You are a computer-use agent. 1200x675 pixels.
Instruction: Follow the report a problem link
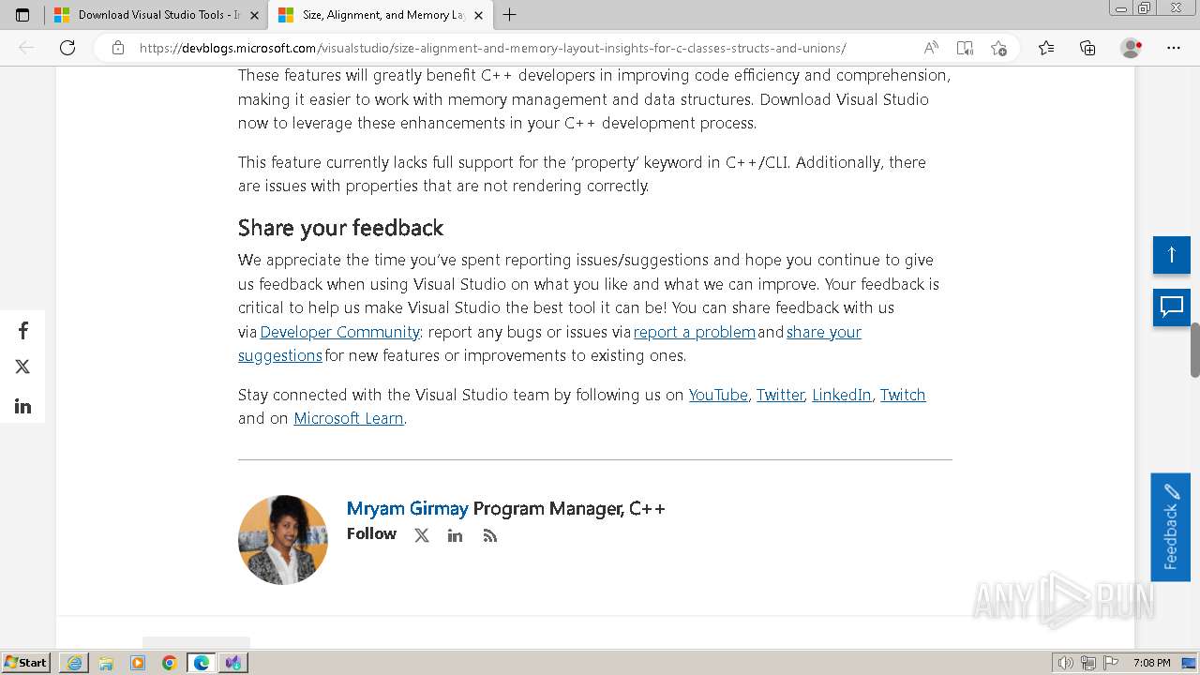tap(695, 332)
